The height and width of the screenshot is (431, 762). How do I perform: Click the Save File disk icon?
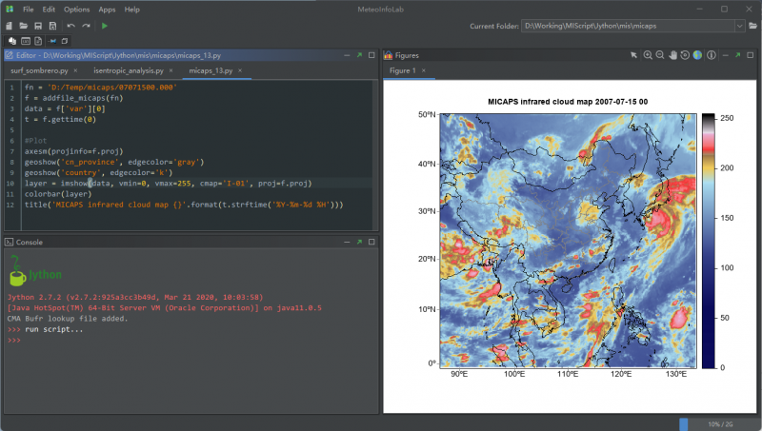click(37, 26)
